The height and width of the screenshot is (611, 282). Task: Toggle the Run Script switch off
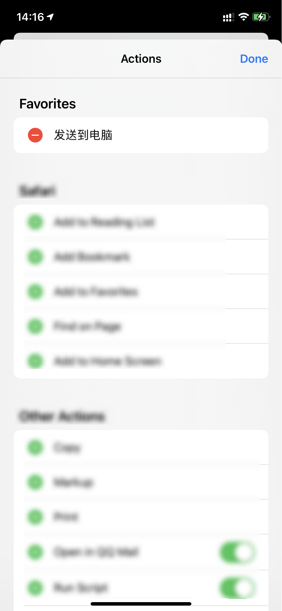click(x=238, y=588)
